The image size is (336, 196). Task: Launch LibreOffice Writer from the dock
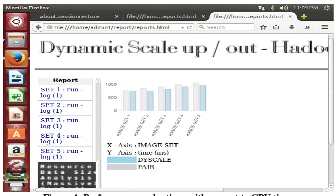tap(16, 77)
